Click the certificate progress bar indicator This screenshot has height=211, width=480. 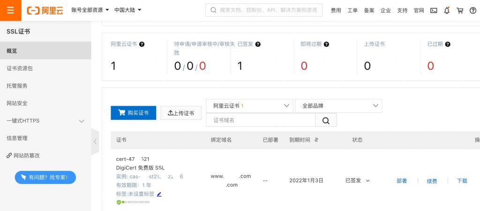[x=135, y=203]
